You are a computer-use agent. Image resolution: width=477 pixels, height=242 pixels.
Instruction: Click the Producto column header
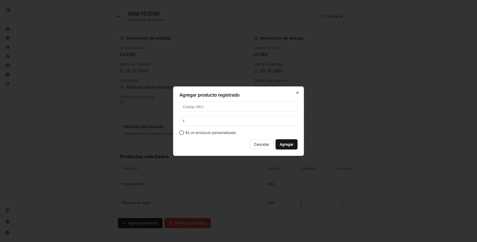pyautogui.click(x=130, y=168)
